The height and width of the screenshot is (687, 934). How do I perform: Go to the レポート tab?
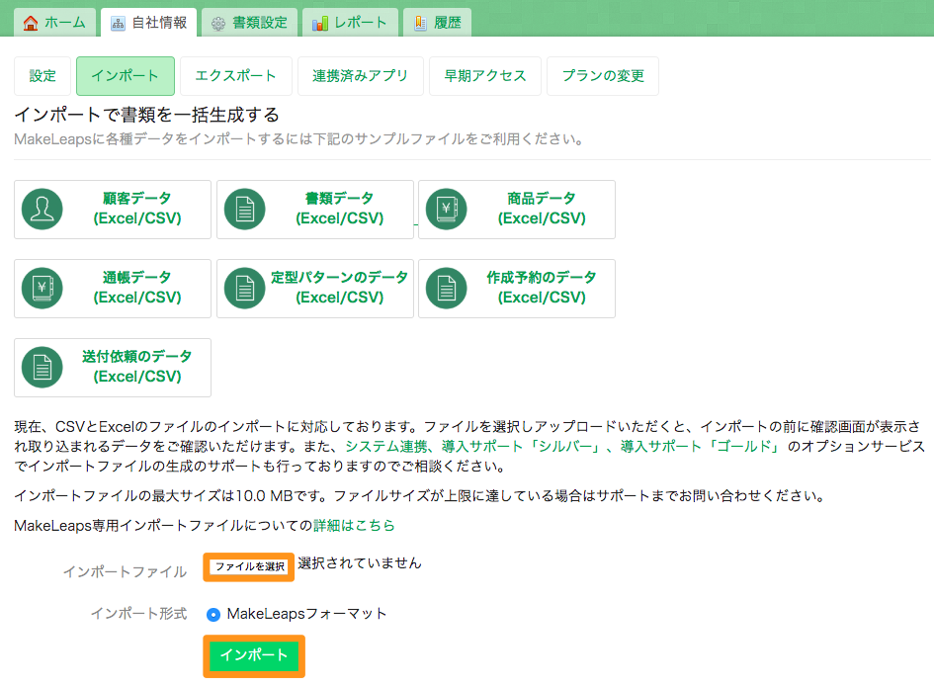click(350, 23)
